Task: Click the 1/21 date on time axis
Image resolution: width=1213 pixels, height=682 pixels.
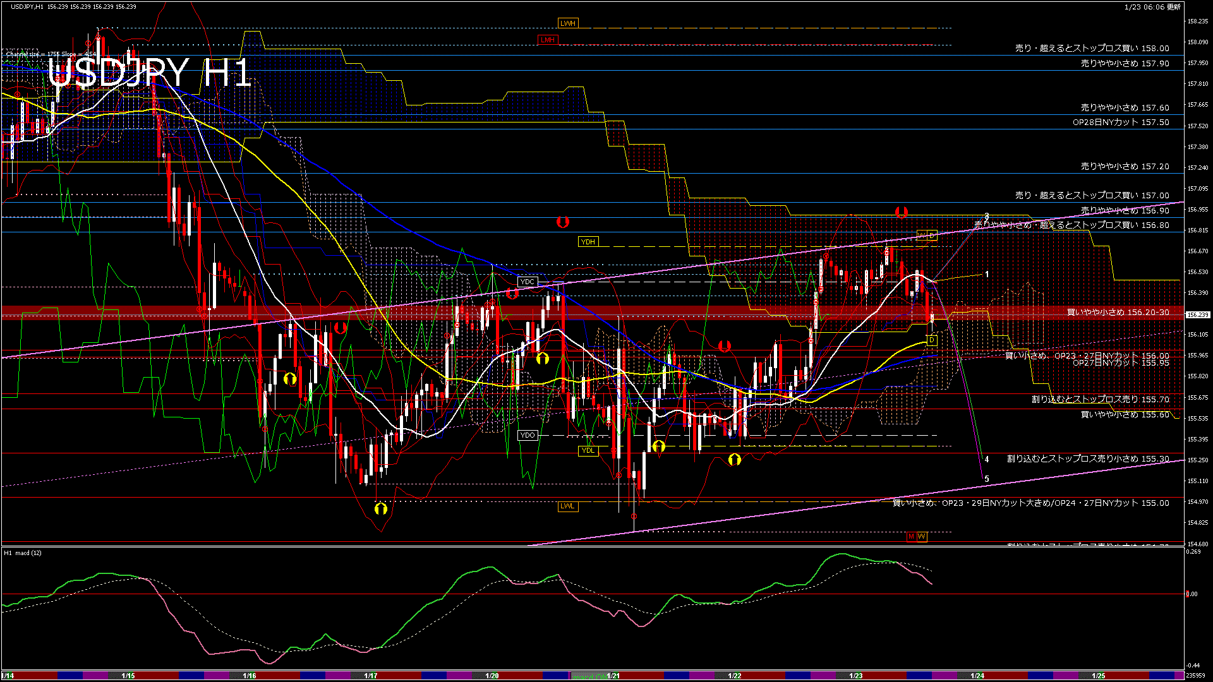Action: point(613,676)
